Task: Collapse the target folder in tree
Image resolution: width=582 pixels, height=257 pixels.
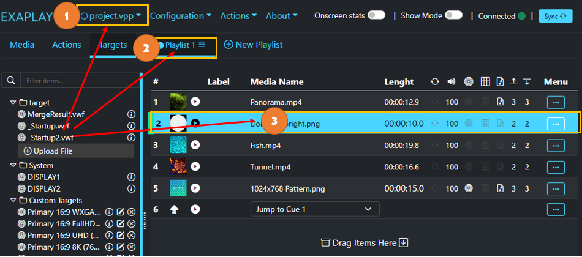Action: click(13, 102)
